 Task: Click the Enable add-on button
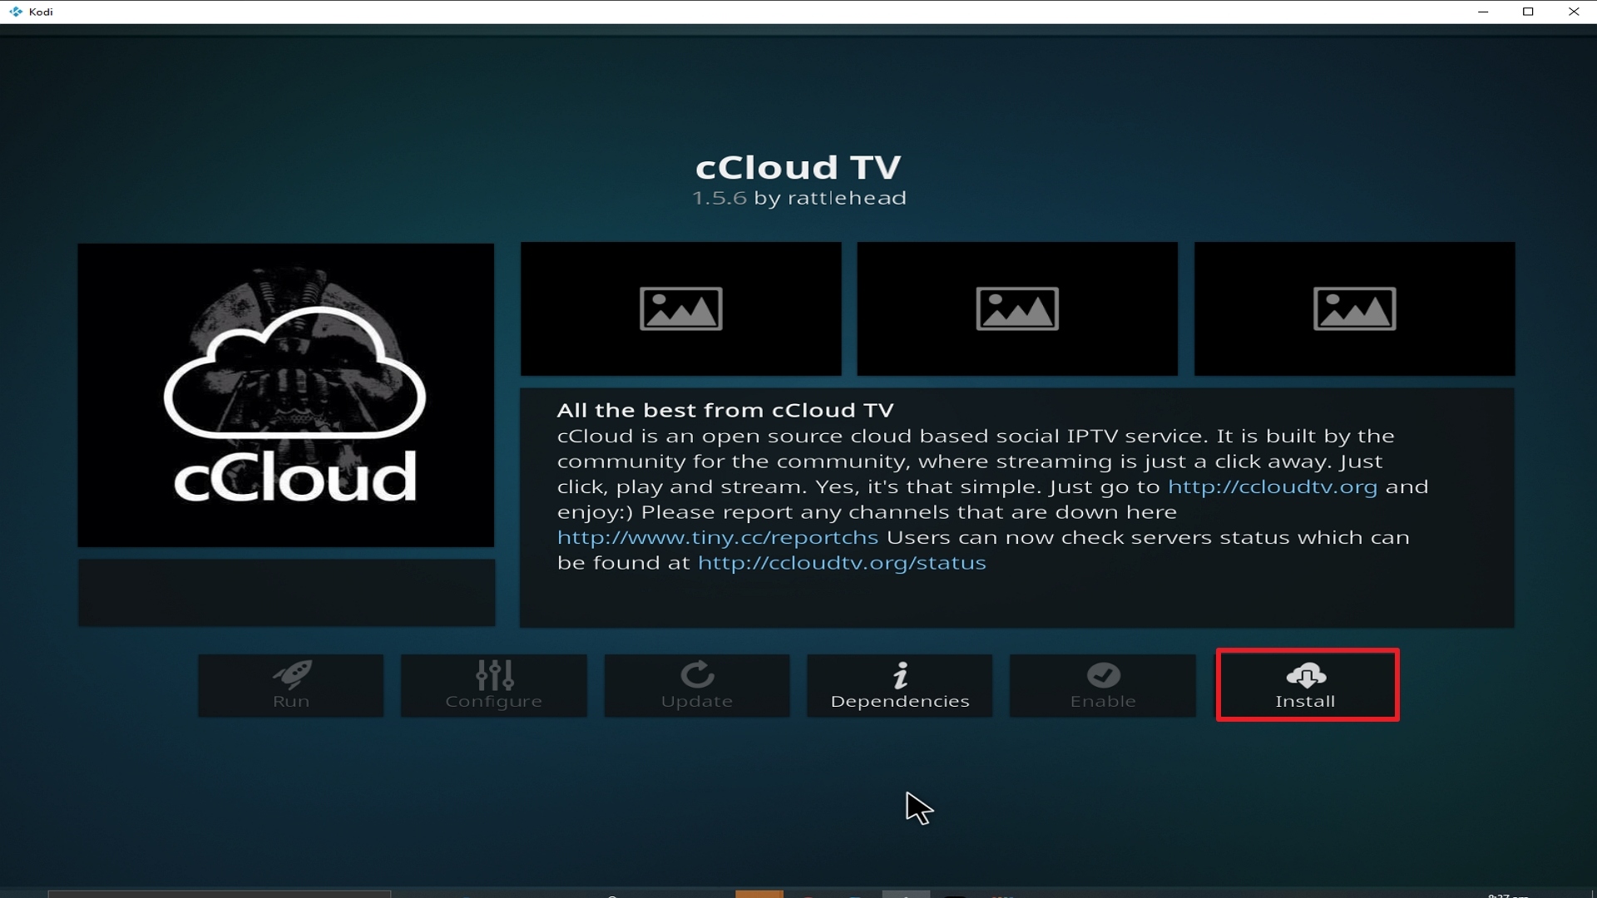click(1102, 685)
